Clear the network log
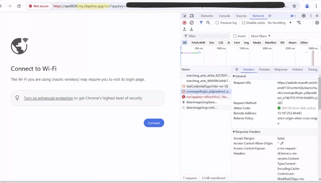321x183 pixels. click(x=192, y=23)
